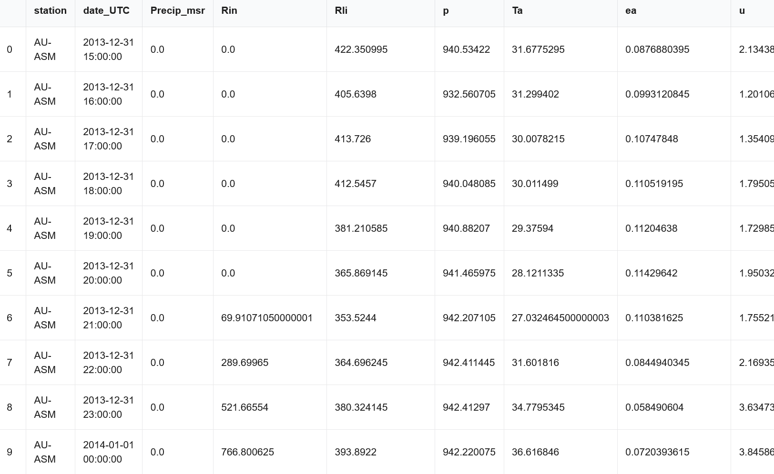The width and height of the screenshot is (774, 474).
Task: Select the Rli value 422.350995
Action: click(x=361, y=49)
